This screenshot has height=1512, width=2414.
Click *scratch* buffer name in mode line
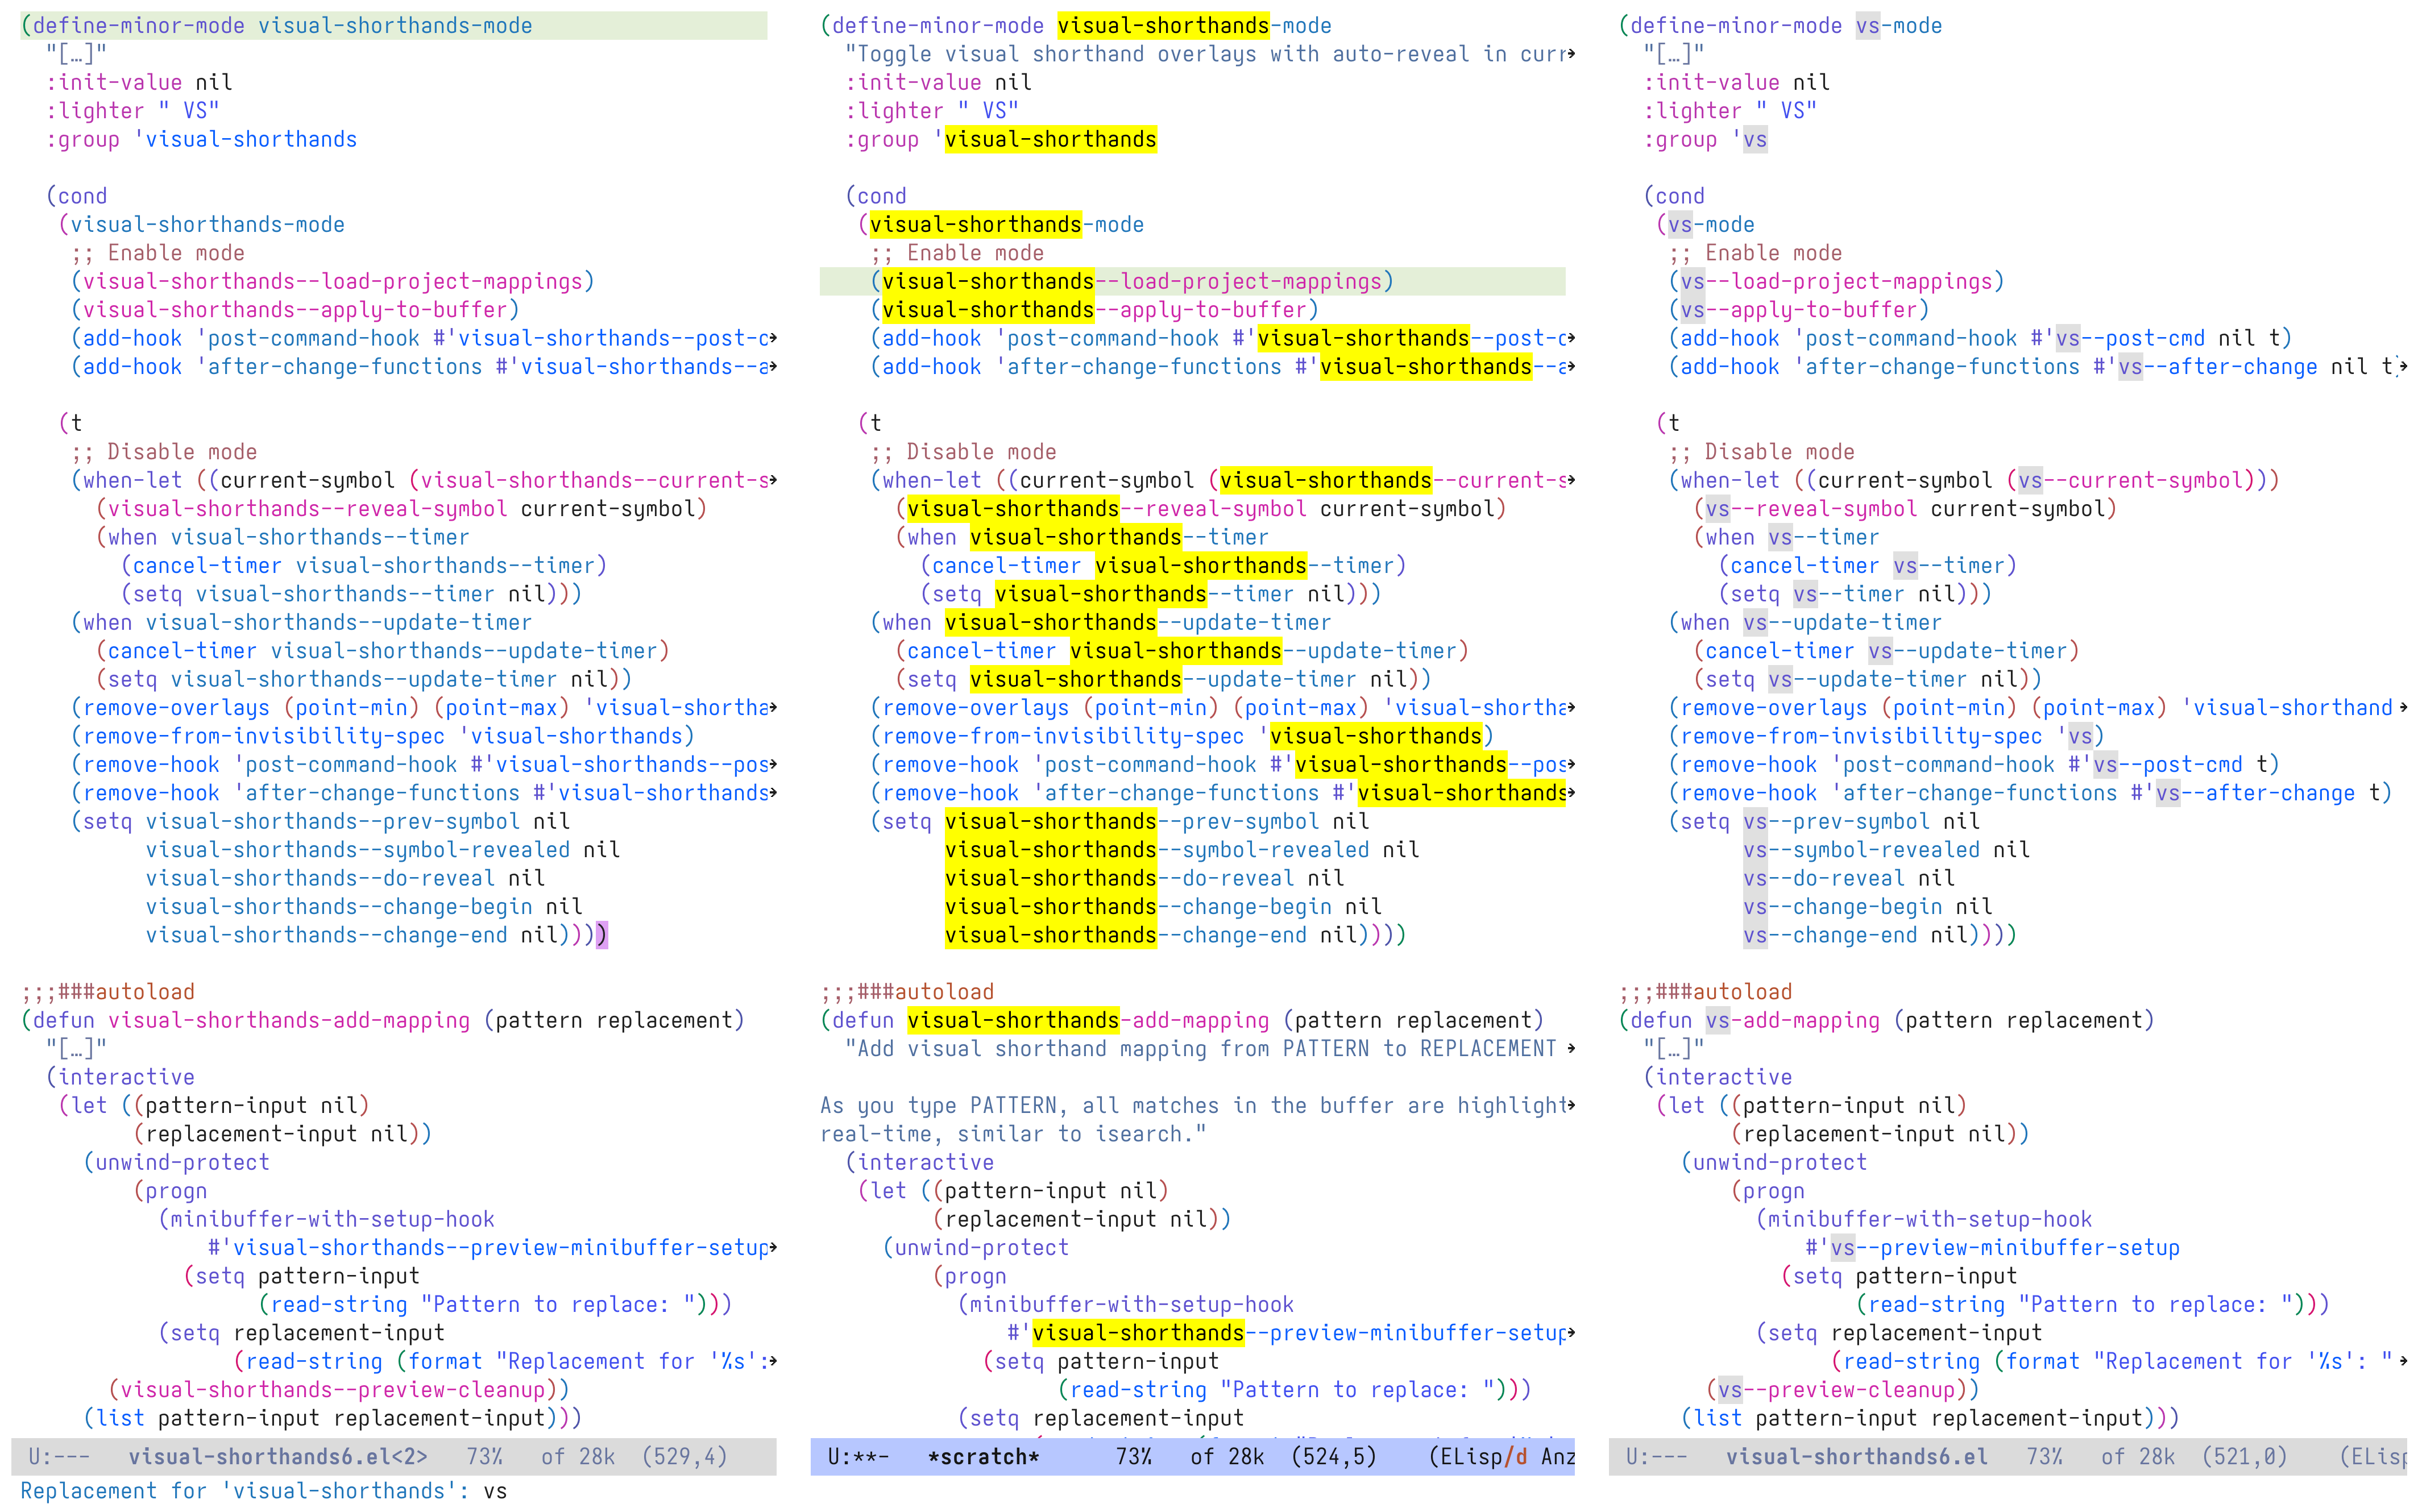point(983,1457)
